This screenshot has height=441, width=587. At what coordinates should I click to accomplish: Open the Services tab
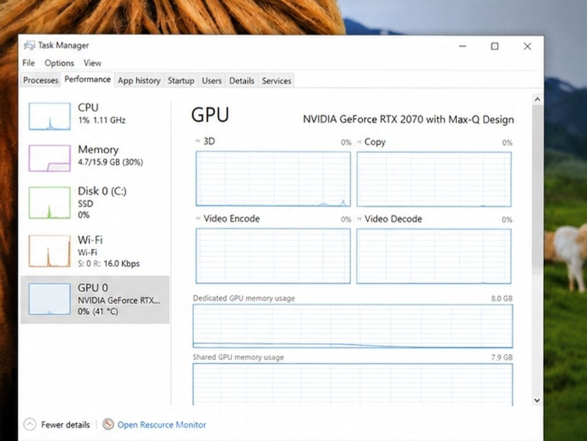pyautogui.click(x=276, y=80)
